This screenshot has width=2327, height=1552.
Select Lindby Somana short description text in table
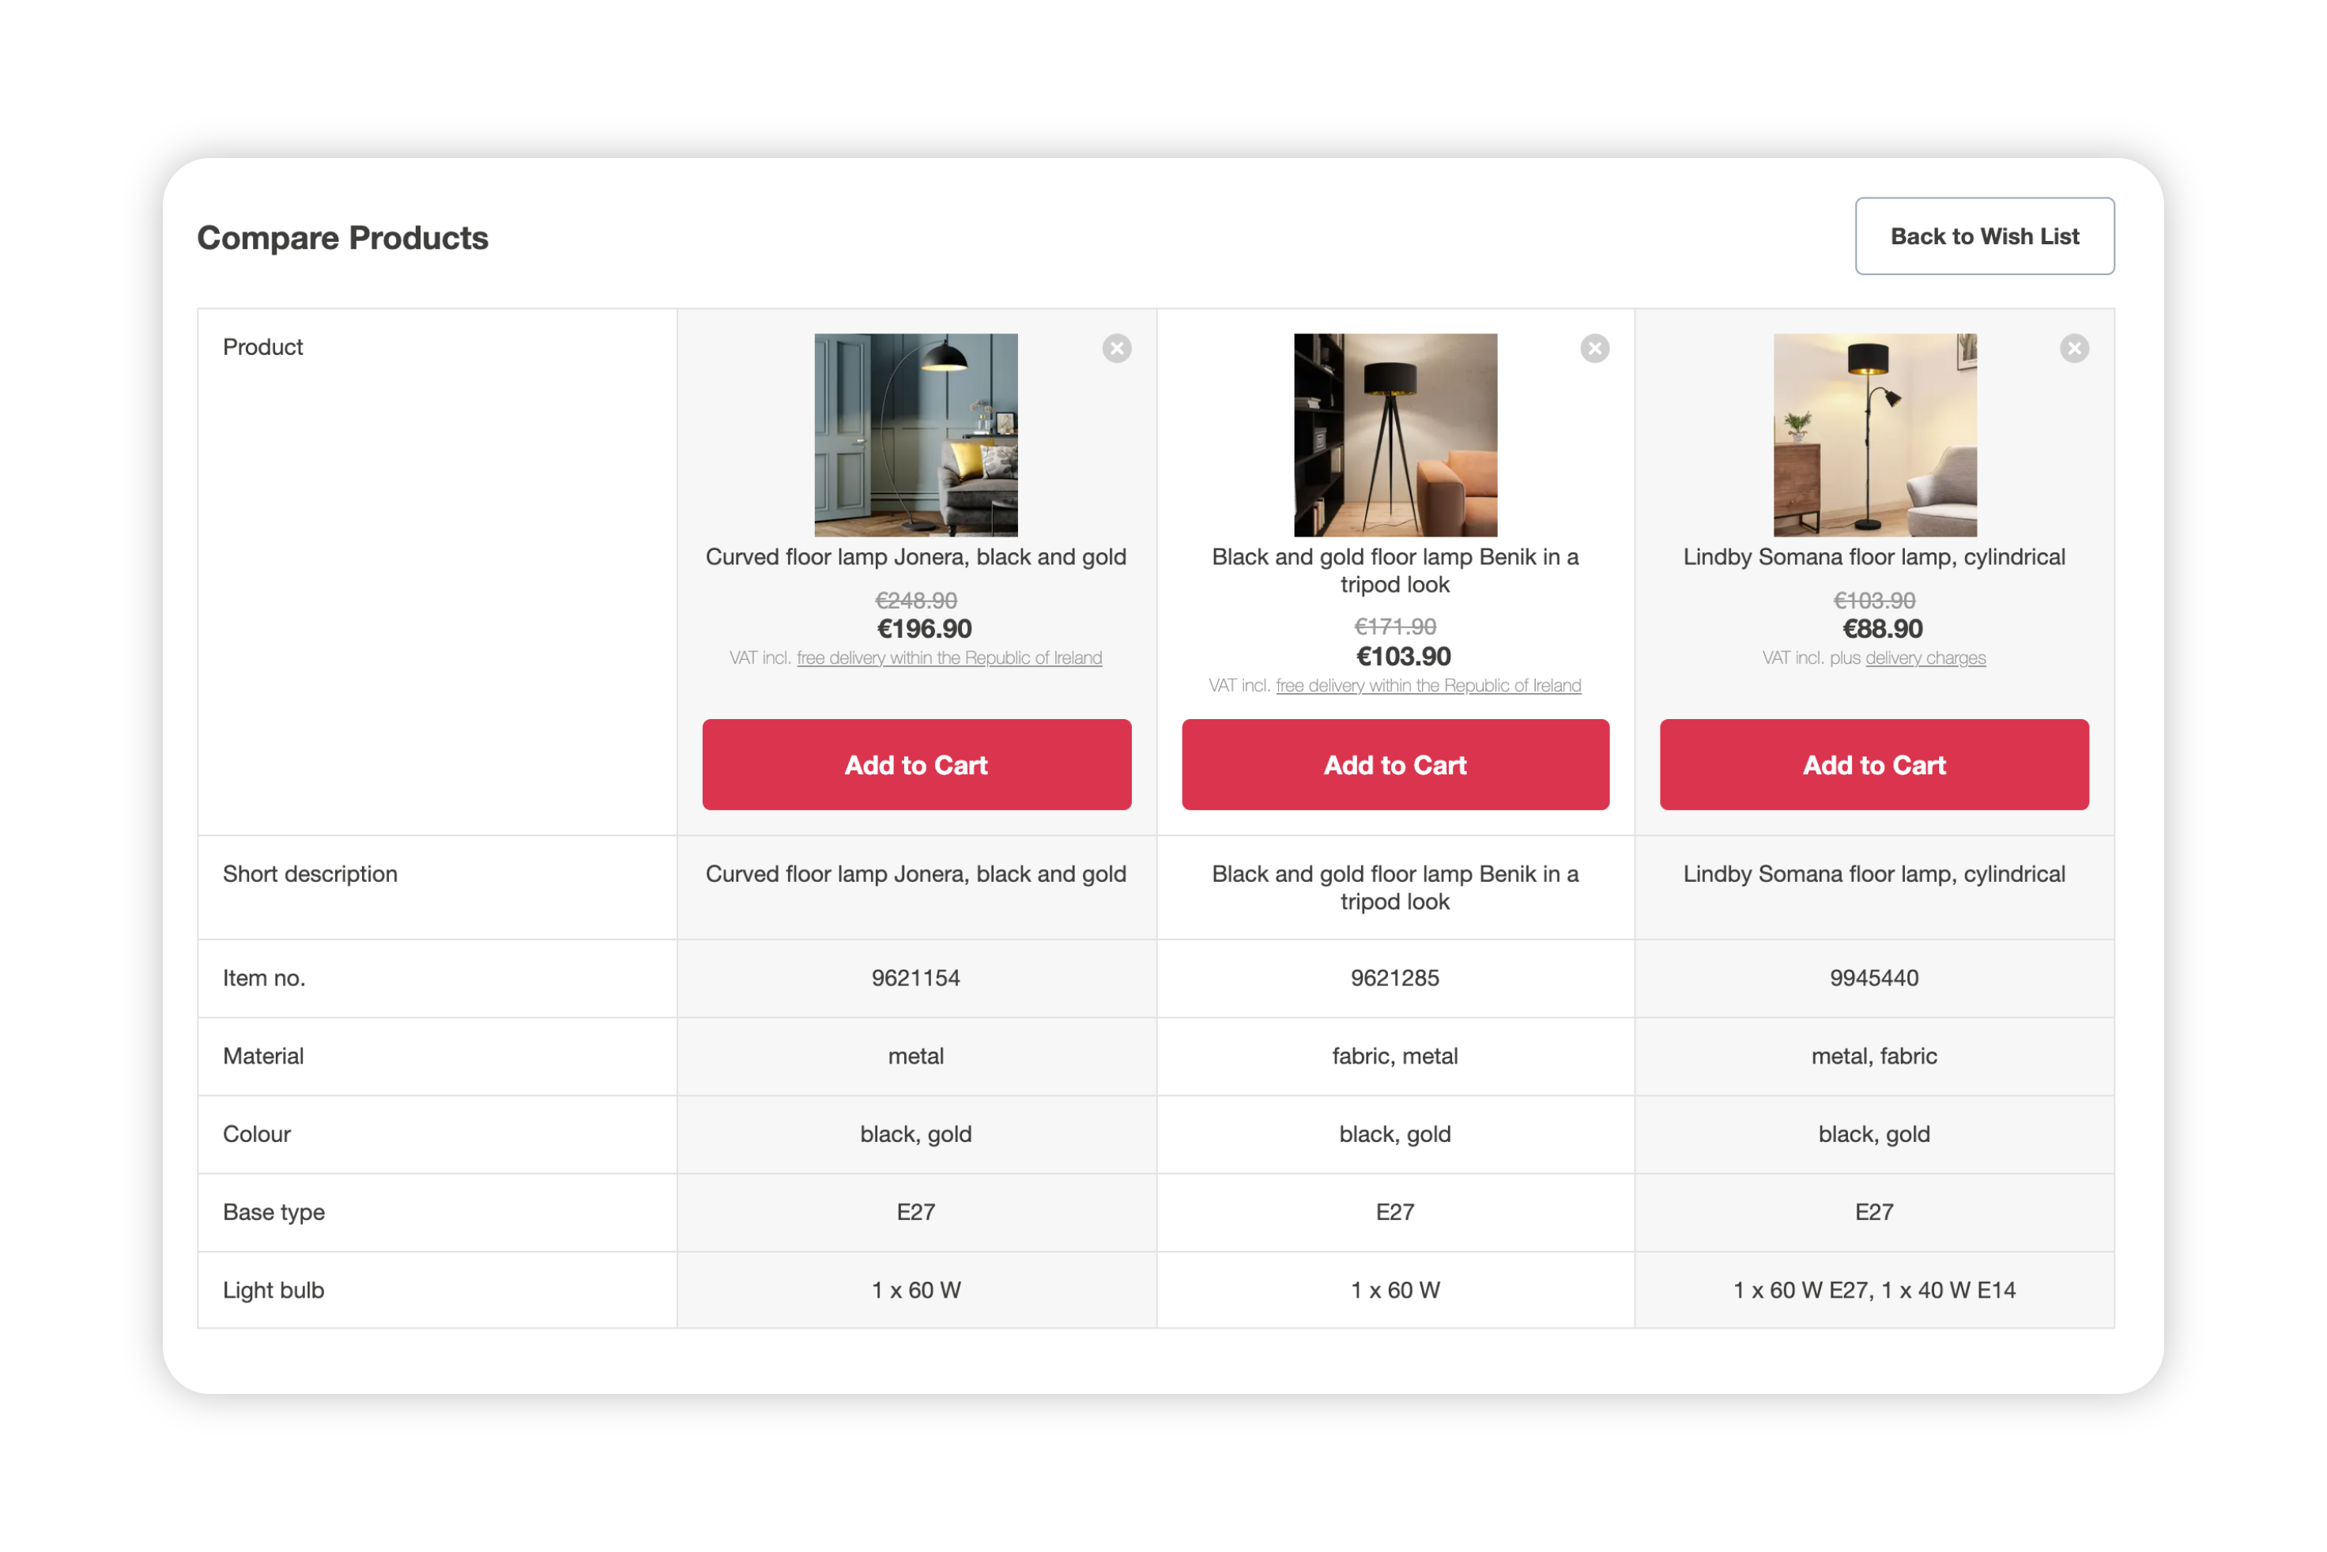1875,874
